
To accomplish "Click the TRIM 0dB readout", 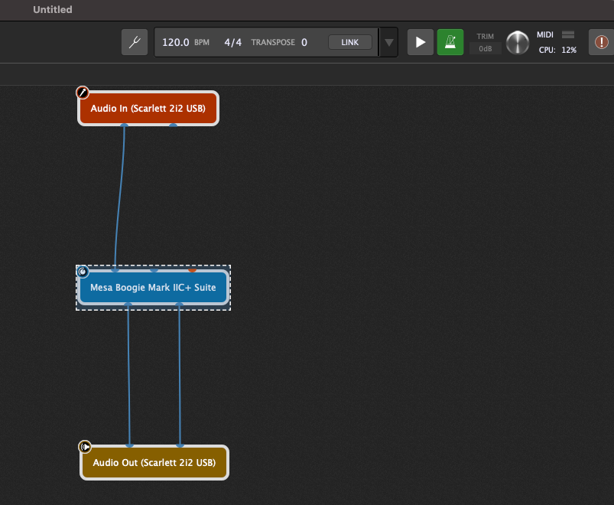I will point(486,48).
